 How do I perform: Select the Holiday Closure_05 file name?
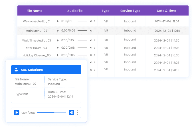tap(37, 55)
